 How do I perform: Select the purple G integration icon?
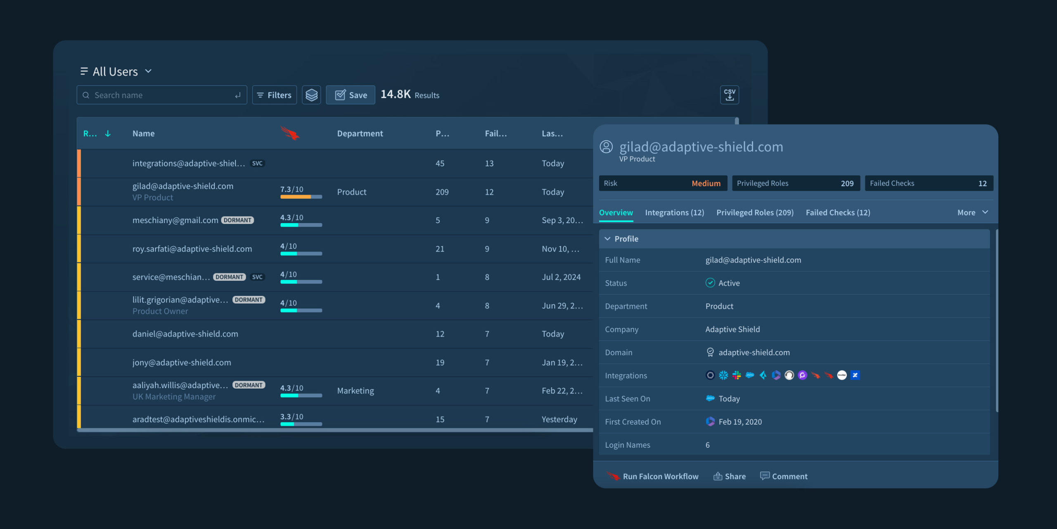point(802,375)
